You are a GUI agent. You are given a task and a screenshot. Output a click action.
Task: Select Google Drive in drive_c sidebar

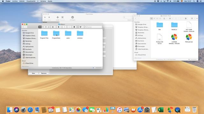pos(29,33)
